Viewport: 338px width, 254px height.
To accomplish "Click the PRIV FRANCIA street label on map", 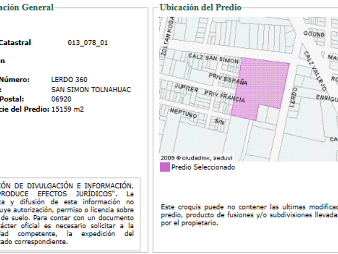I will point(225,96).
